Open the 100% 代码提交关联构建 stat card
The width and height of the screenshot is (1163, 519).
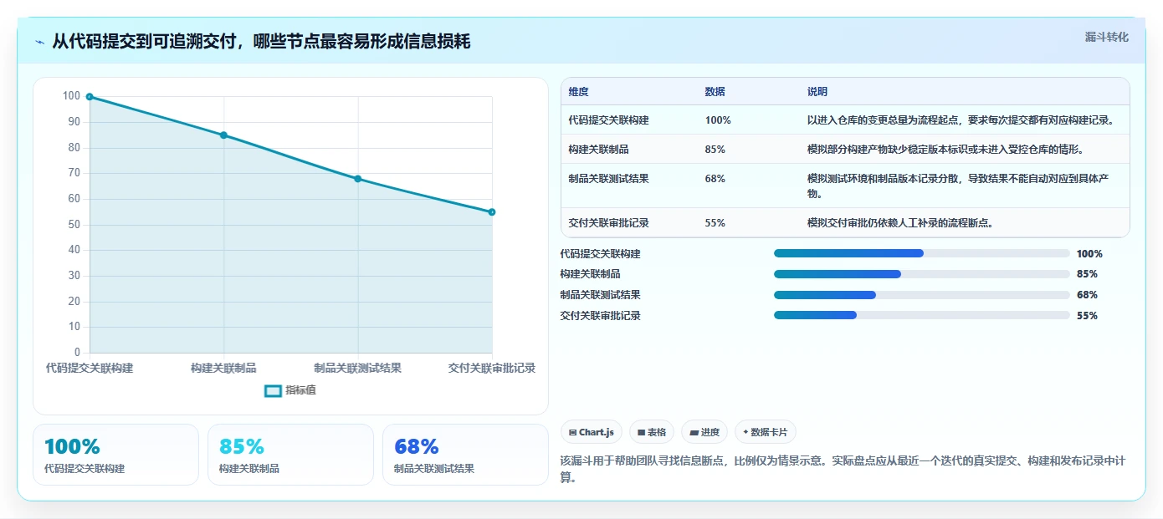[x=116, y=455]
